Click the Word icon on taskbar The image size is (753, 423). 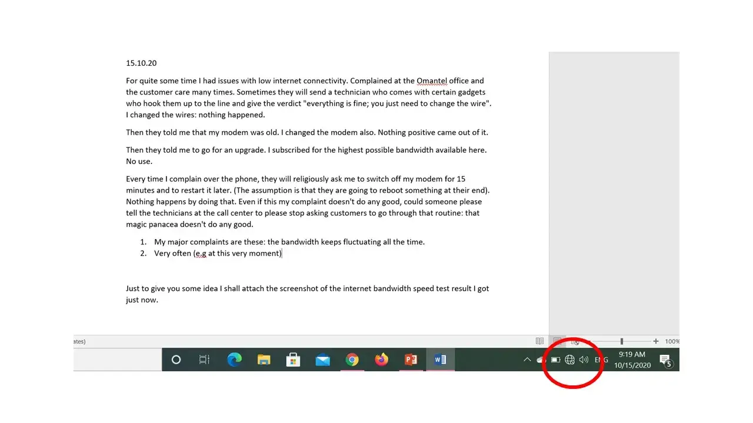(x=440, y=360)
